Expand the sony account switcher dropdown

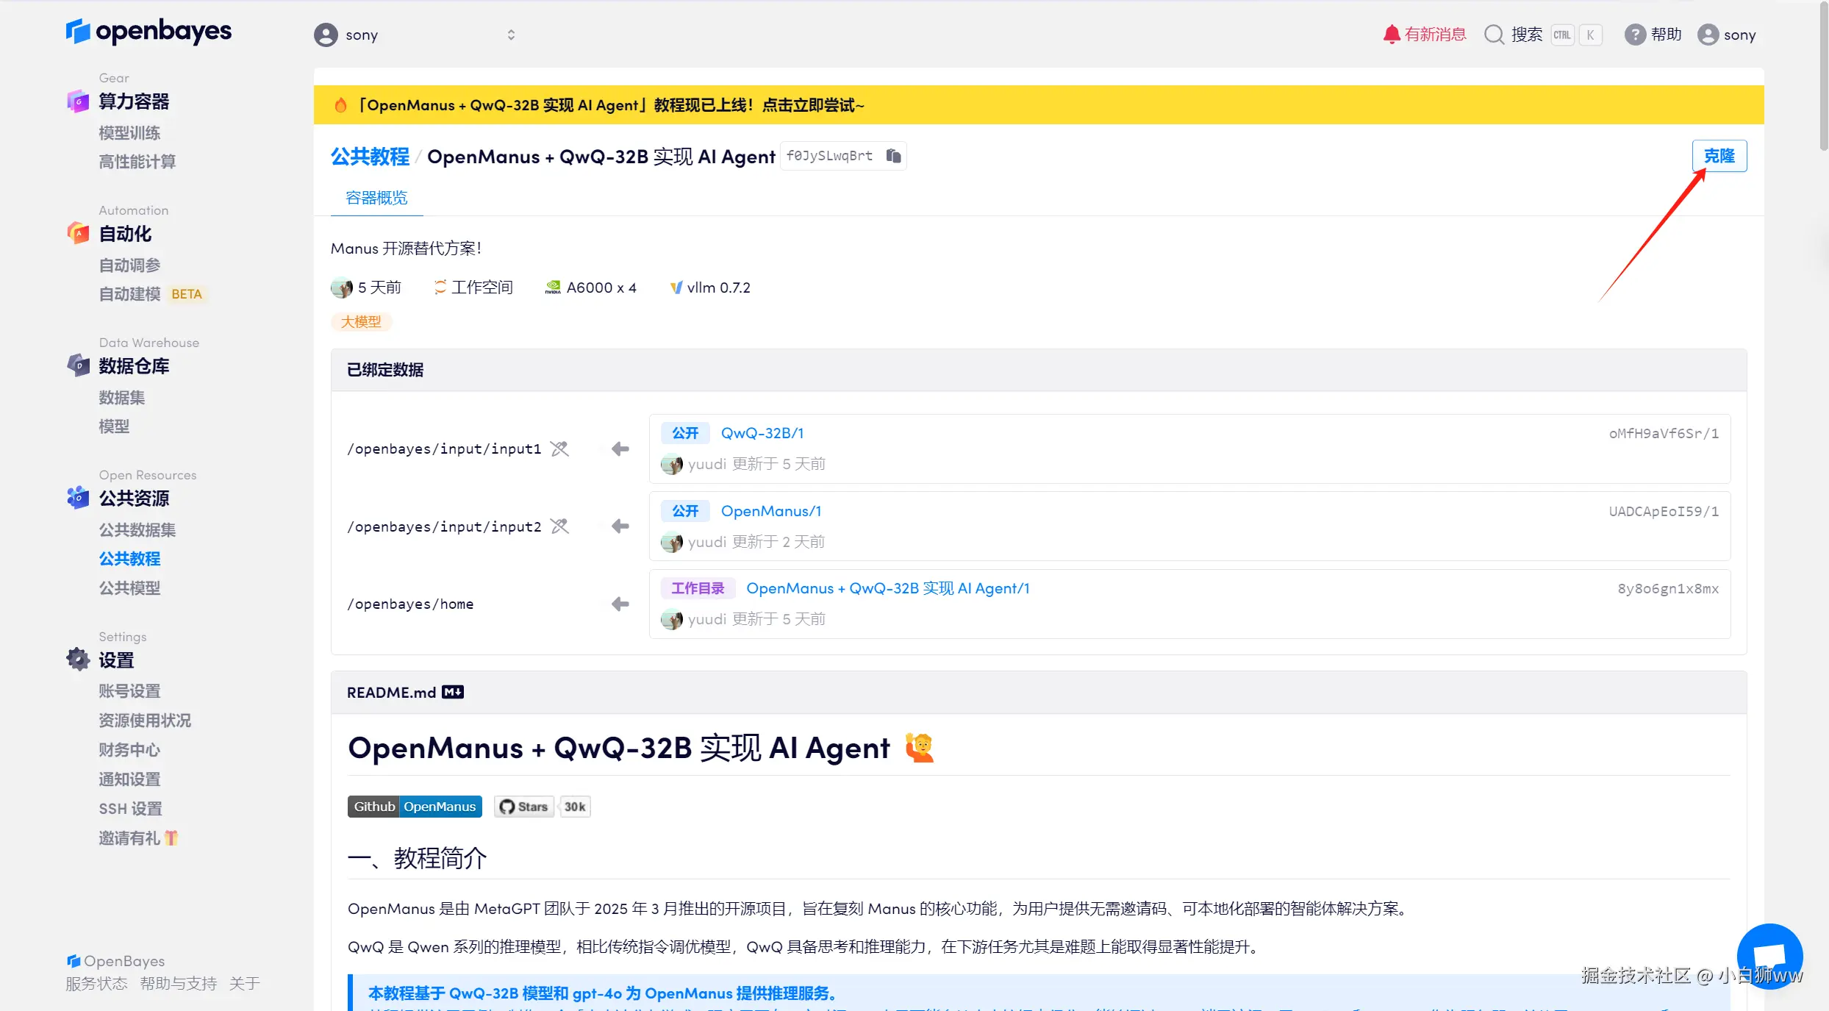510,35
